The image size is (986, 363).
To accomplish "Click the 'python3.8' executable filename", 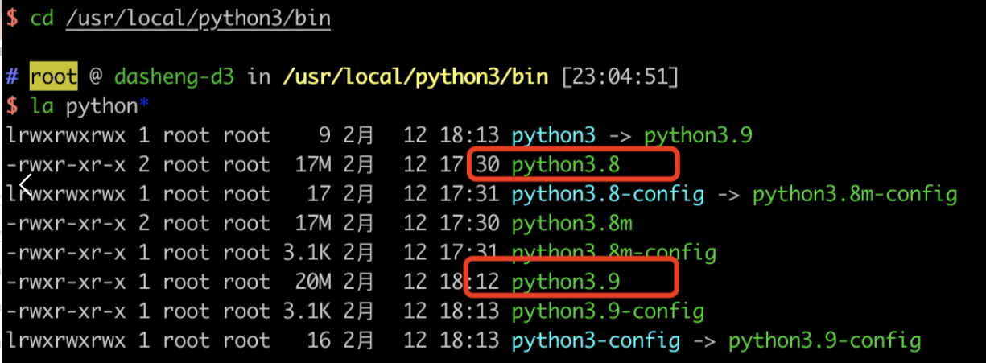I will click(566, 165).
